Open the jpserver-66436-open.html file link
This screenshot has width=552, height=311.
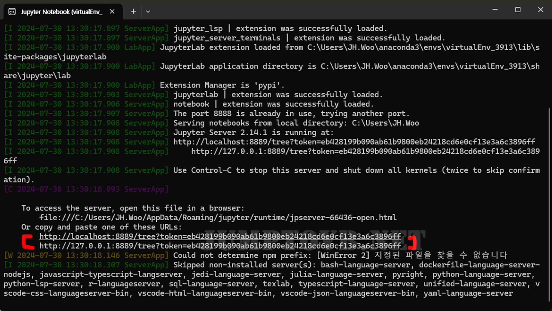pyautogui.click(x=218, y=217)
